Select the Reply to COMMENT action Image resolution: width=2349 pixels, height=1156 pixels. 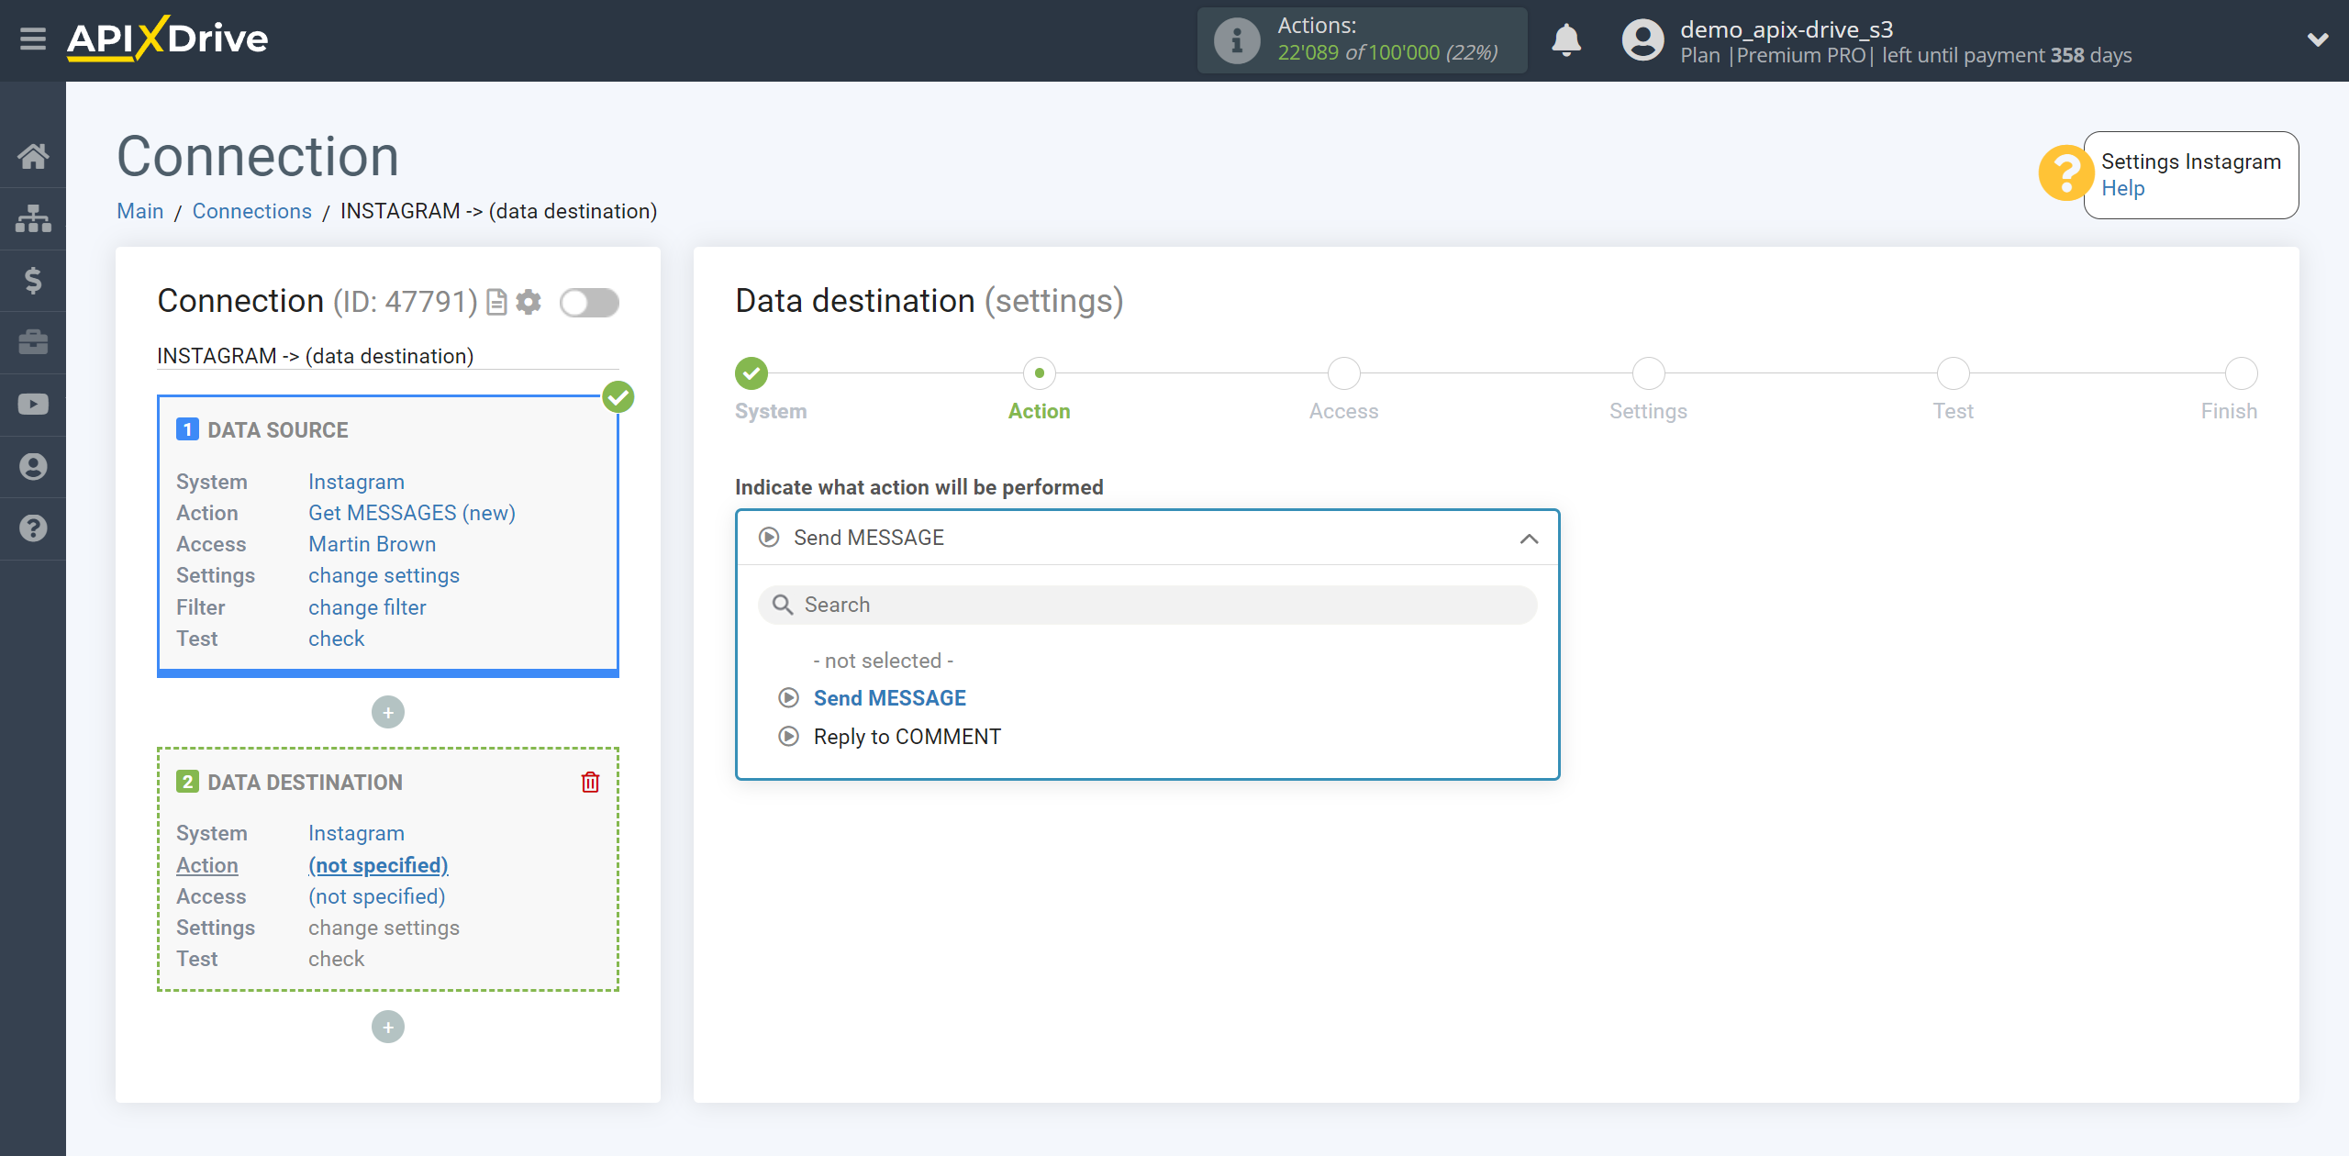[907, 735]
